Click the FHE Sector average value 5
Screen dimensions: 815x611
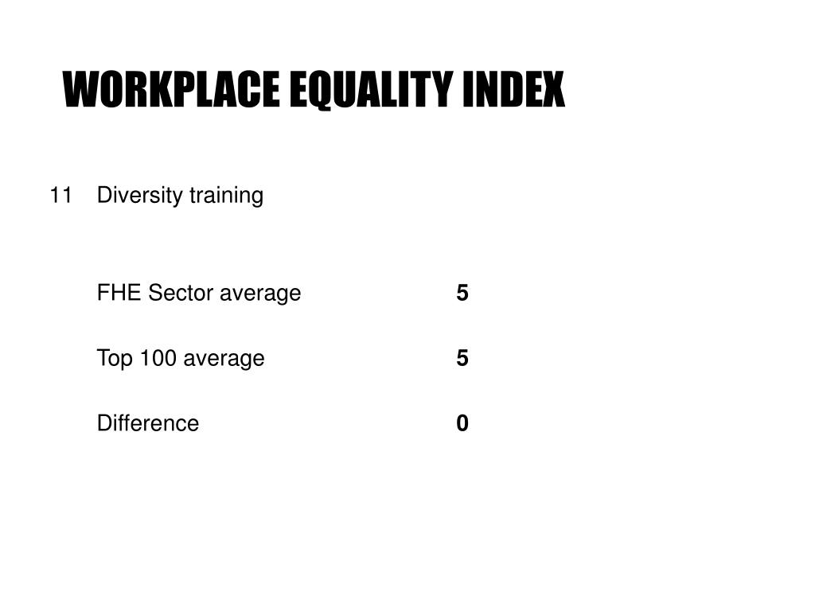(x=462, y=293)
